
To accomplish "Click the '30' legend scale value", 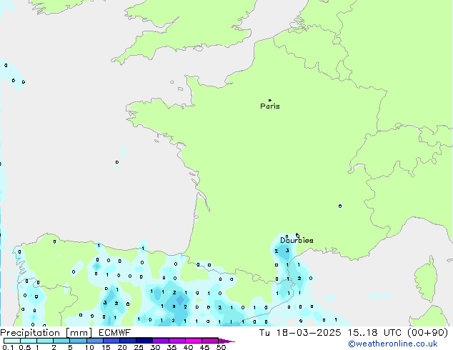I will click(155, 347).
